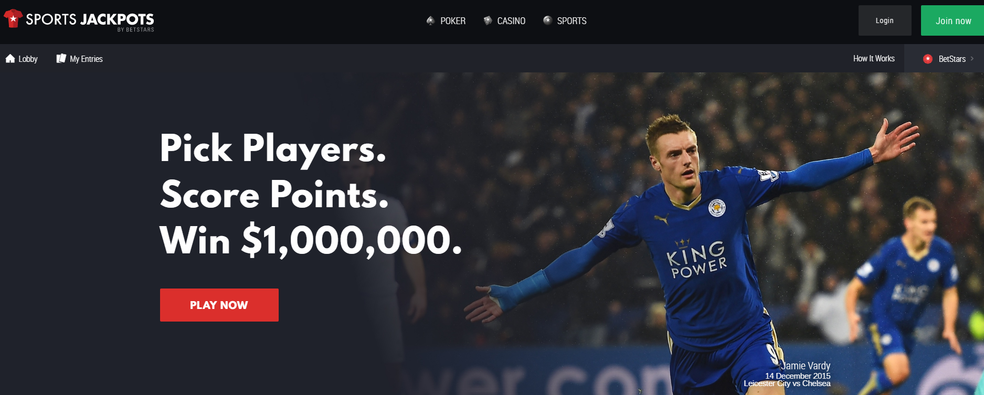Click the BetStars red star icon
The width and height of the screenshot is (984, 395).
[x=928, y=59]
